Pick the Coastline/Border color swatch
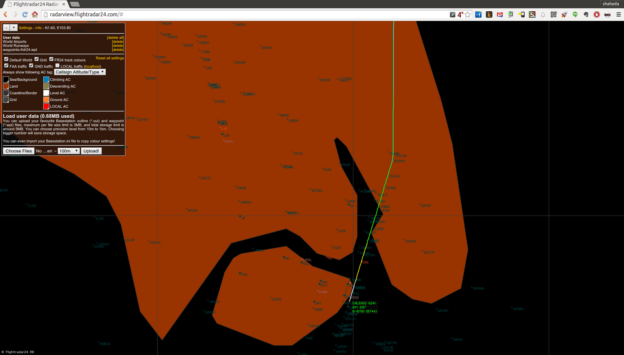The image size is (624, 355). [x=6, y=93]
